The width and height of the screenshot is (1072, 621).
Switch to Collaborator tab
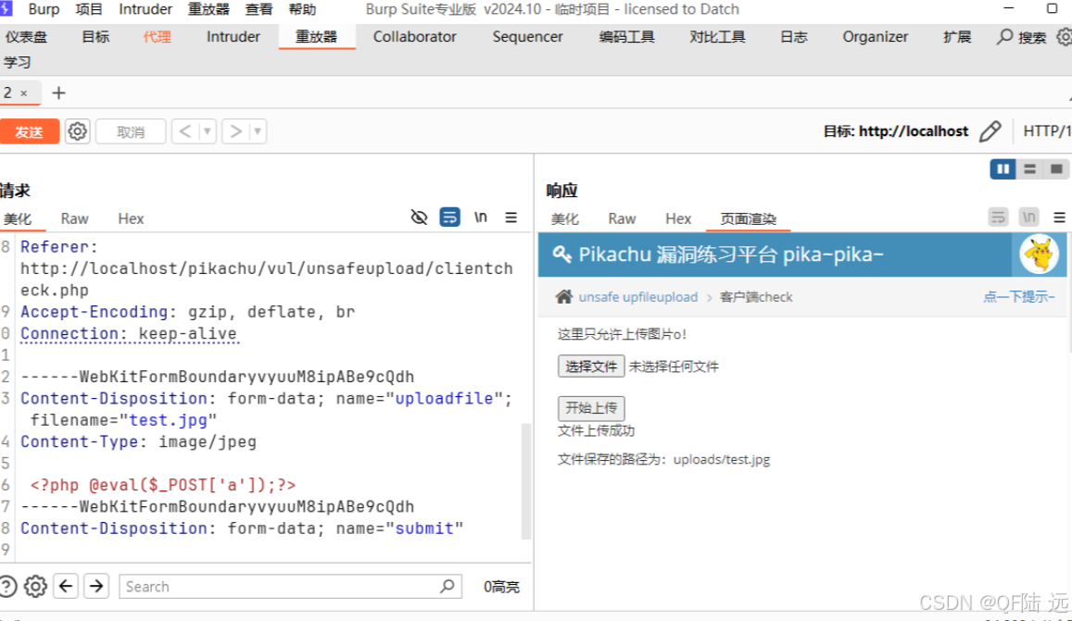coord(414,37)
